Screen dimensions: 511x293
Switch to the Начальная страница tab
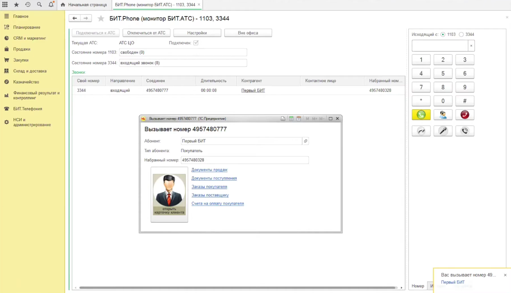pos(84,5)
